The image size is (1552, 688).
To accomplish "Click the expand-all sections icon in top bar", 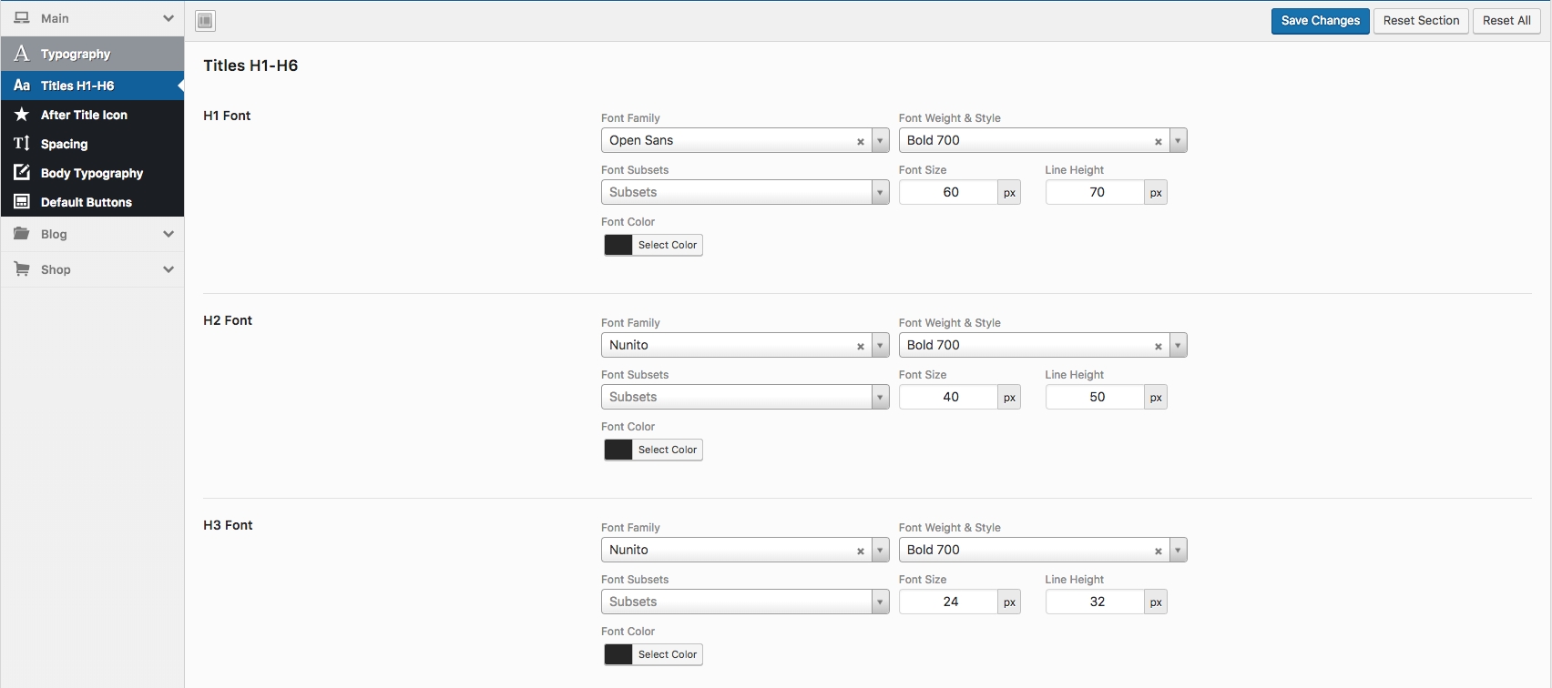I will tap(206, 21).
